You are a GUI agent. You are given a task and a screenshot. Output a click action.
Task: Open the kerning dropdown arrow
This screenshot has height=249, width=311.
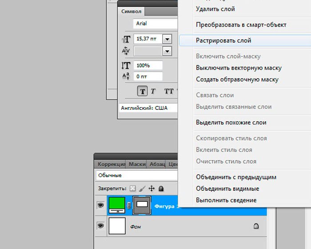pyautogui.click(x=167, y=51)
